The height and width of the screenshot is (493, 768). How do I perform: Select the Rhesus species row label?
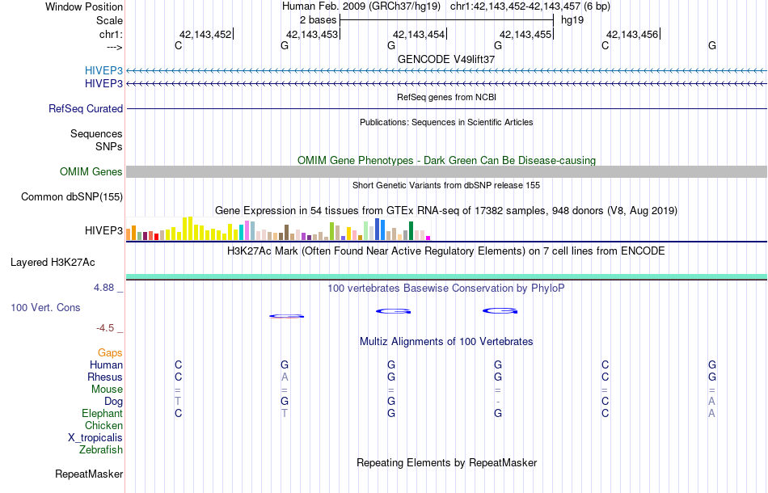(105, 377)
